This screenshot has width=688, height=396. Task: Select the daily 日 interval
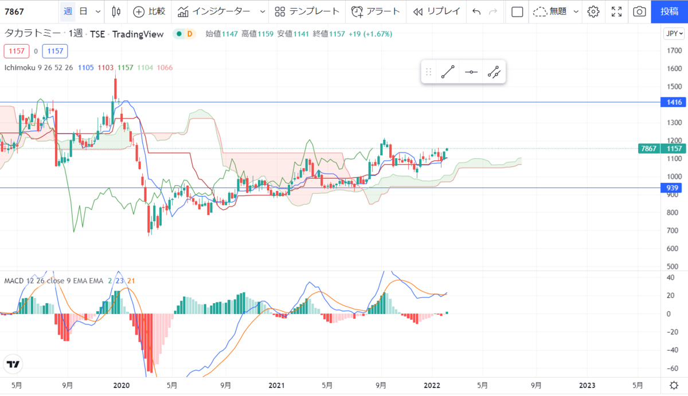coord(84,11)
